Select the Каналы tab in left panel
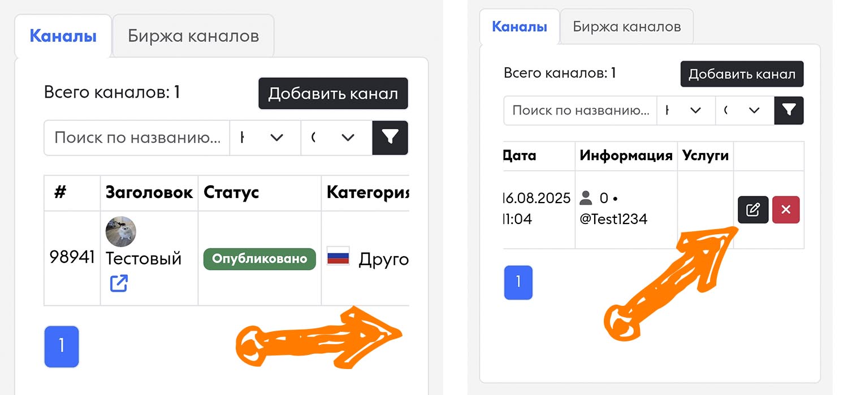This screenshot has width=848, height=395. (63, 36)
